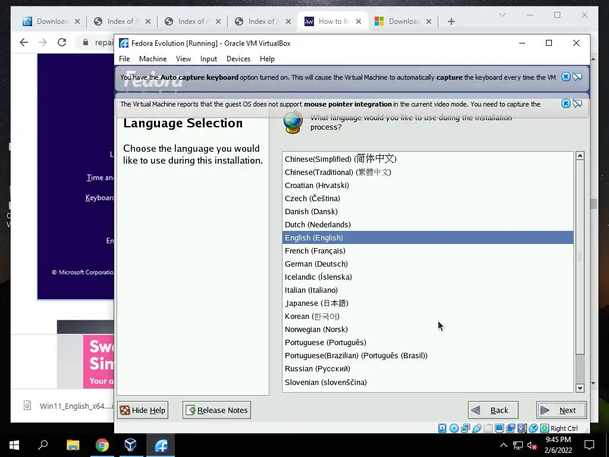Select Slovenian (slovenščina)

pos(428,383)
